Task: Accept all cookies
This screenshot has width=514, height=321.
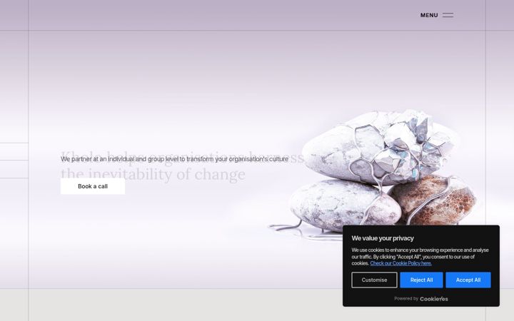Action: click(x=468, y=280)
